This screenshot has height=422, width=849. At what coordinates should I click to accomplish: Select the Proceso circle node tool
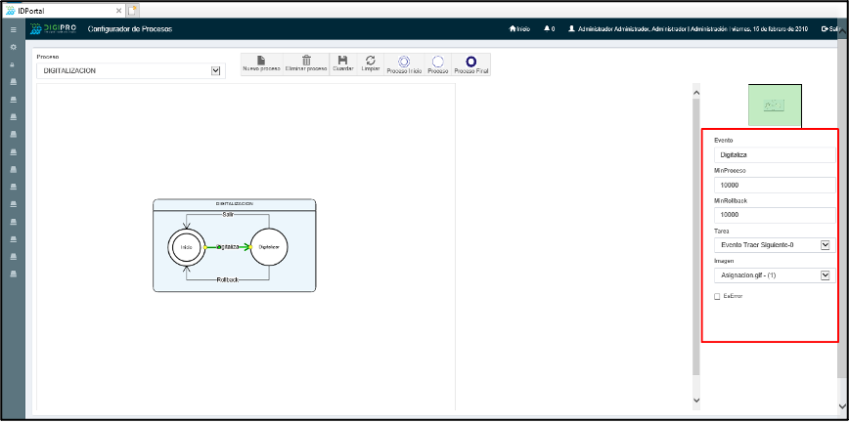tap(437, 62)
